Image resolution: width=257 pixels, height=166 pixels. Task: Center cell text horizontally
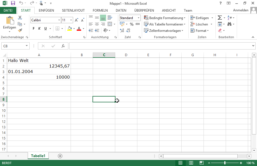tap(97, 24)
